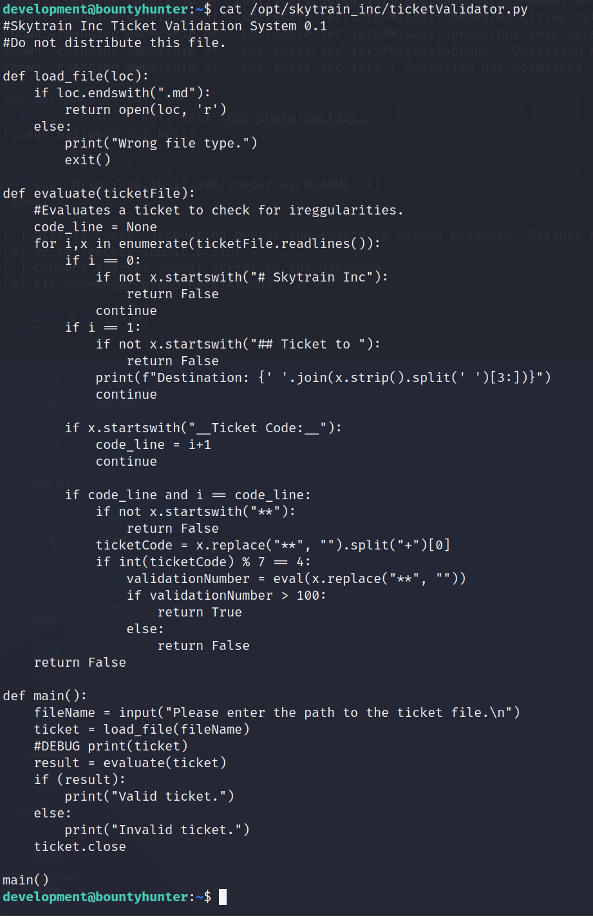This screenshot has height=916, width=593.
Task: Click the "#Do not distribute this file." comment
Action: [x=114, y=43]
